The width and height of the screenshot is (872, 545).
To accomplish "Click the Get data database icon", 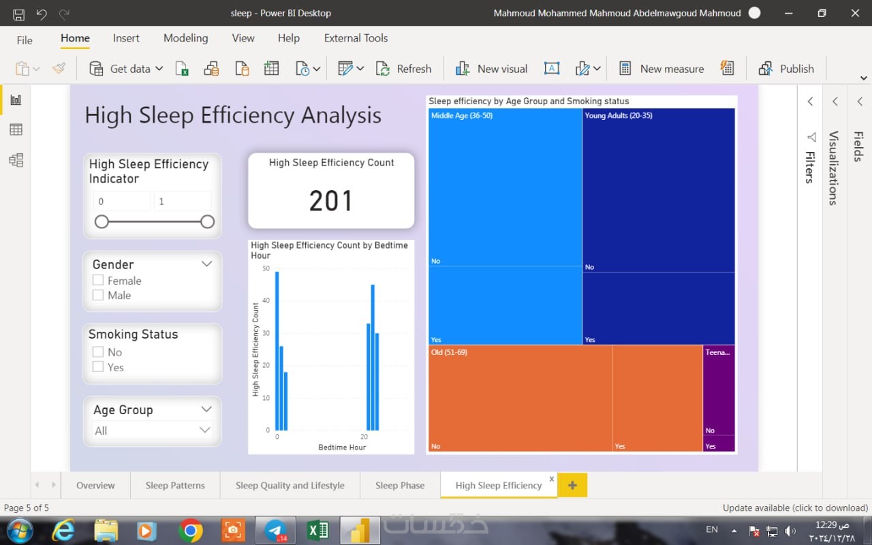I will point(97,68).
